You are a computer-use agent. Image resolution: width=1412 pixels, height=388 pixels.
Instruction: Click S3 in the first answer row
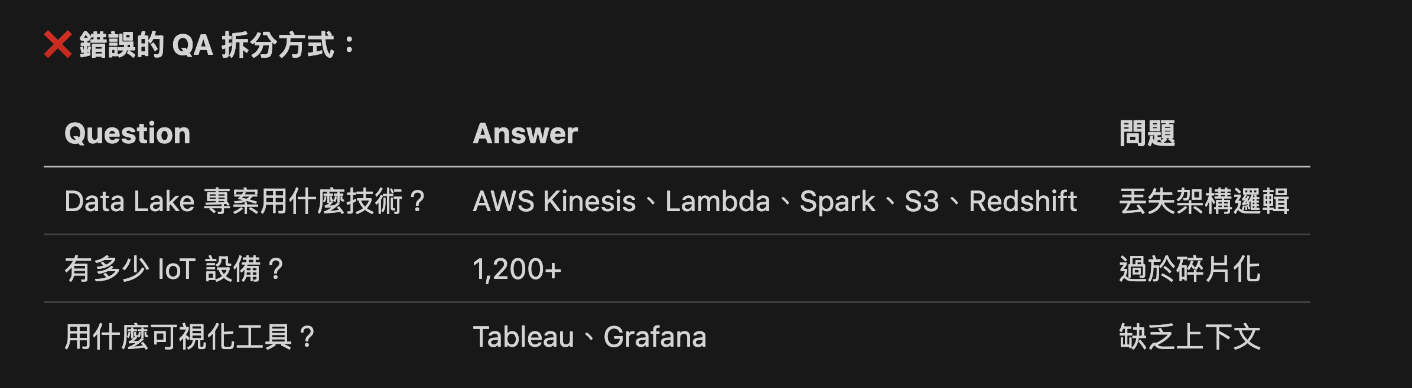[922, 201]
